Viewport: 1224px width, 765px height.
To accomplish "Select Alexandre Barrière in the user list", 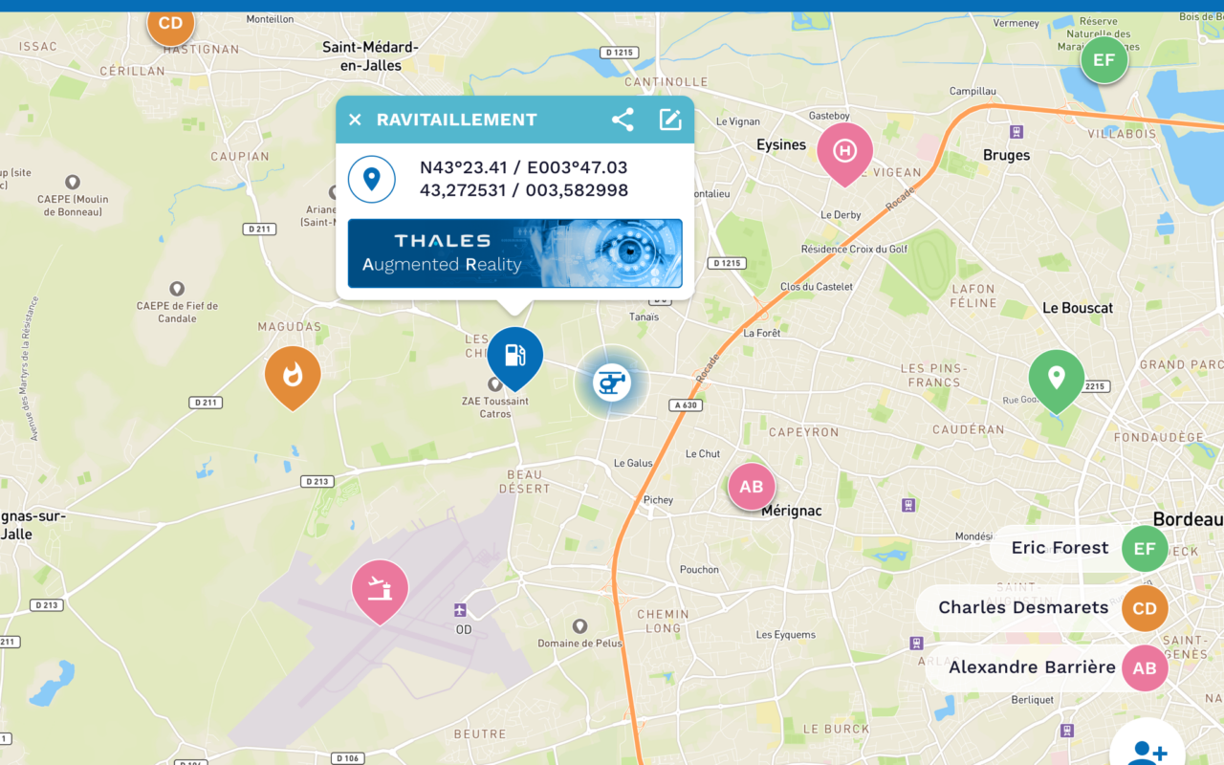I will click(x=1047, y=667).
